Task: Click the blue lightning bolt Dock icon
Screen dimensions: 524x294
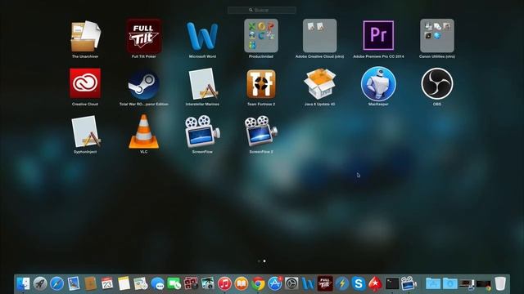Action: pyautogui.click(x=342, y=283)
